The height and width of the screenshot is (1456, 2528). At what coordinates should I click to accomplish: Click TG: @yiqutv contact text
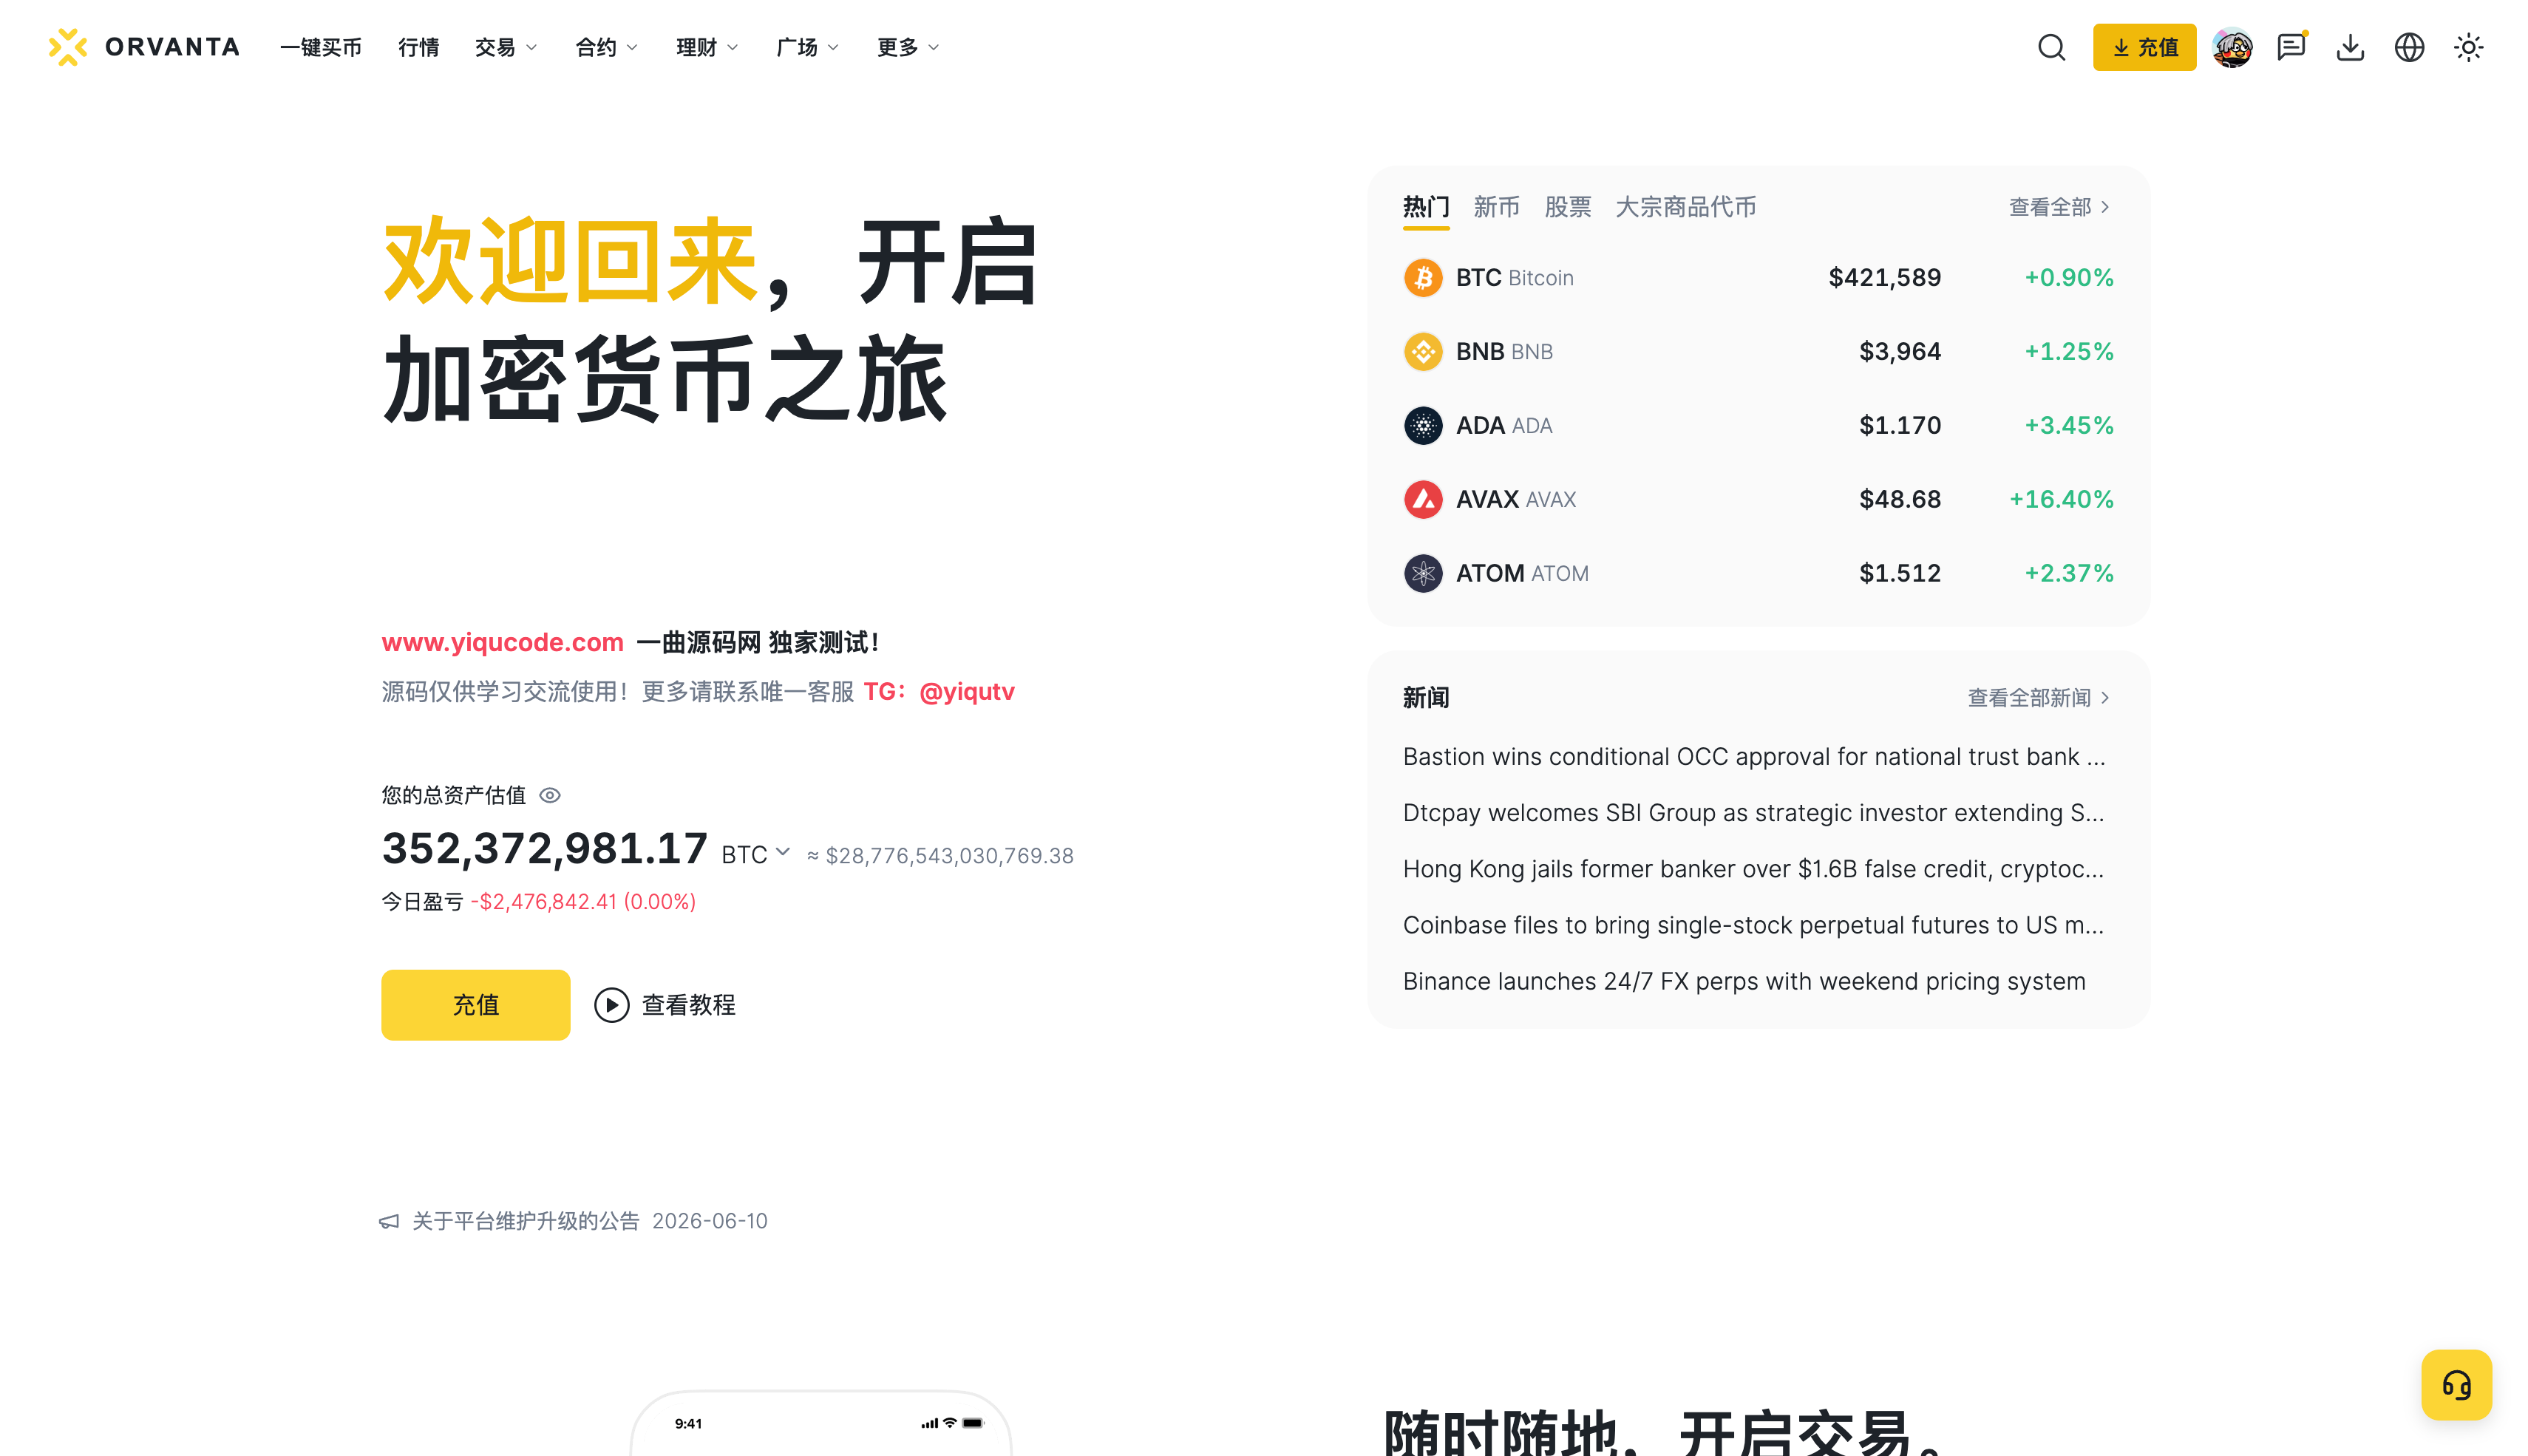pyautogui.click(x=939, y=692)
